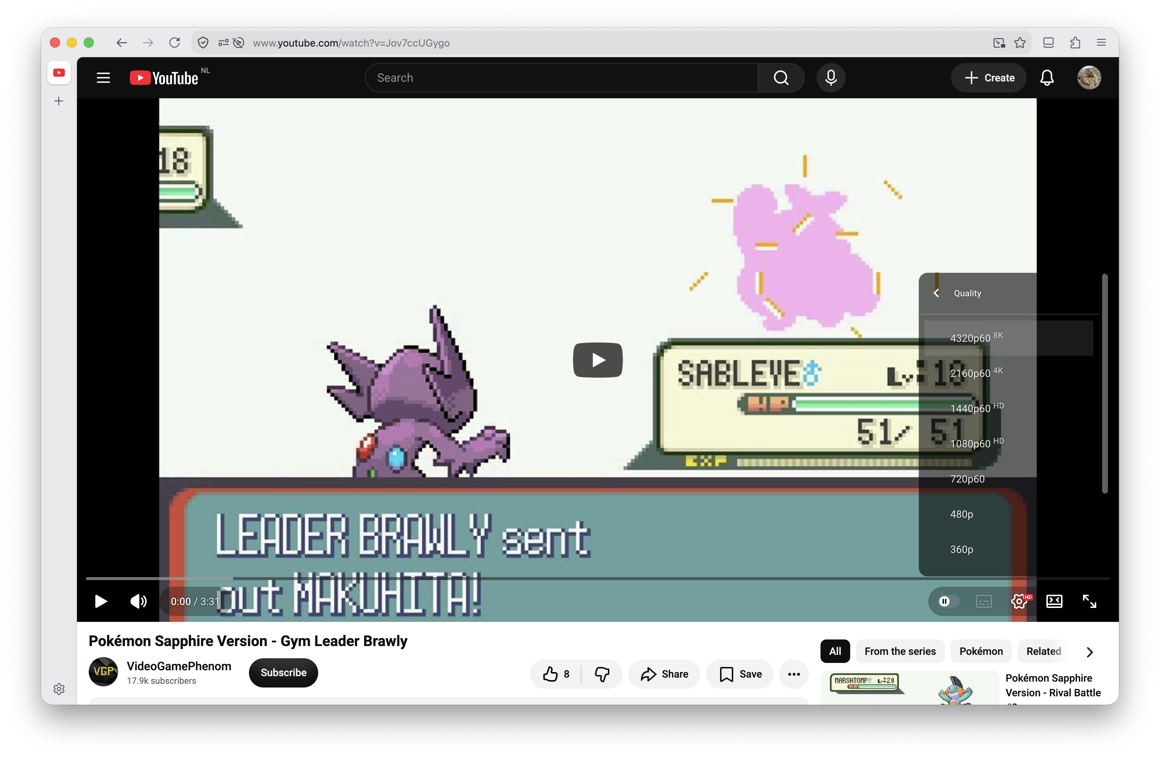Open picture-in-picture from address bar
1160x759 pixels.
click(999, 43)
